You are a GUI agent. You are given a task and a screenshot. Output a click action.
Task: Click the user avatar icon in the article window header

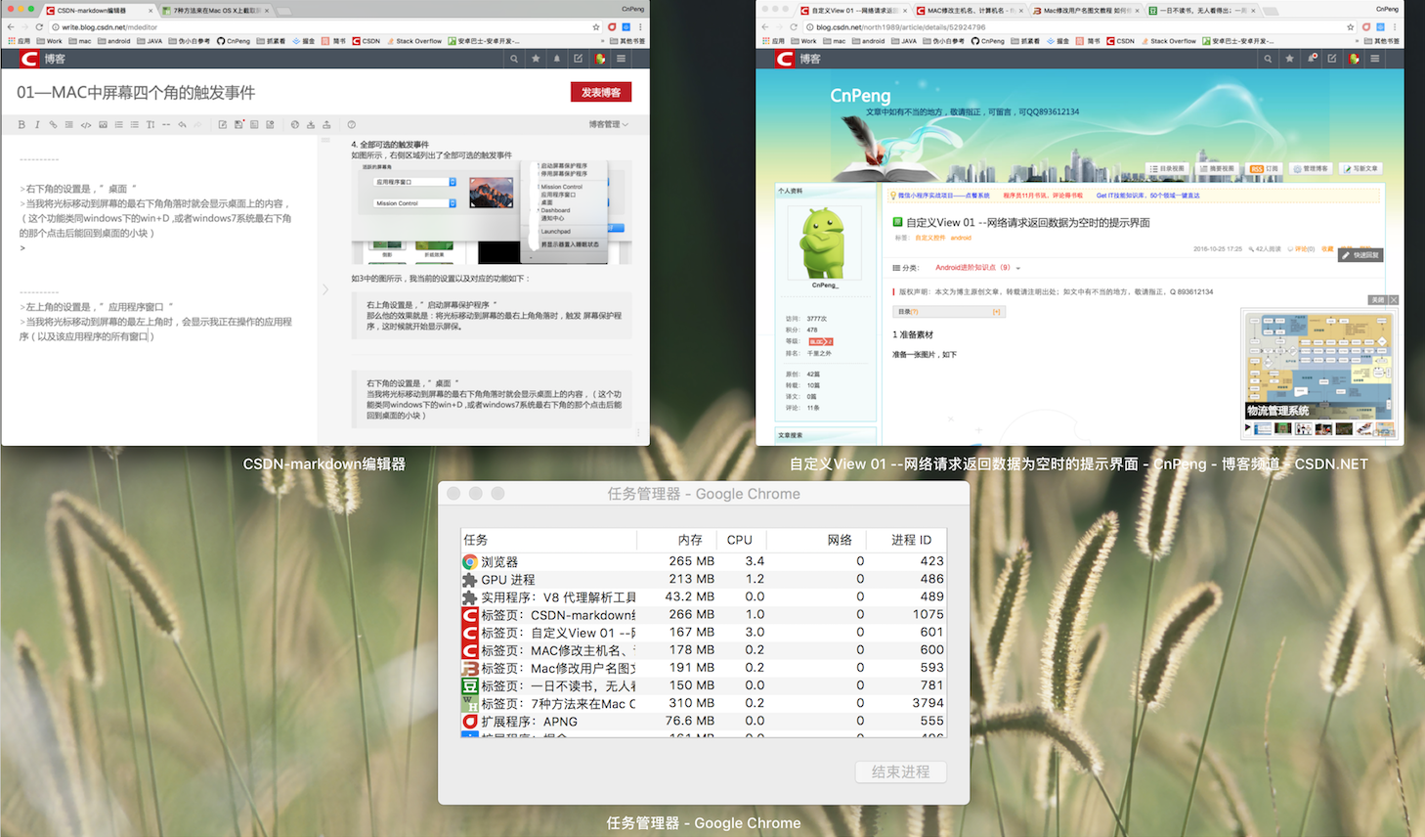tap(1354, 59)
